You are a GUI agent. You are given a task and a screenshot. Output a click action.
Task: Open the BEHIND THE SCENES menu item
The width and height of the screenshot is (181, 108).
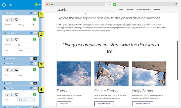coord(144,9)
